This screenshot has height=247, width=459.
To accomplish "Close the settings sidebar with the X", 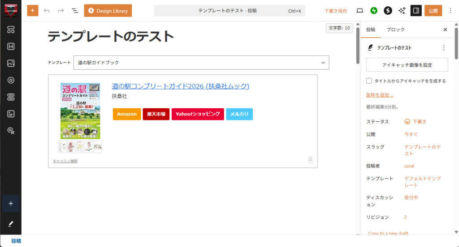I will pos(445,30).
